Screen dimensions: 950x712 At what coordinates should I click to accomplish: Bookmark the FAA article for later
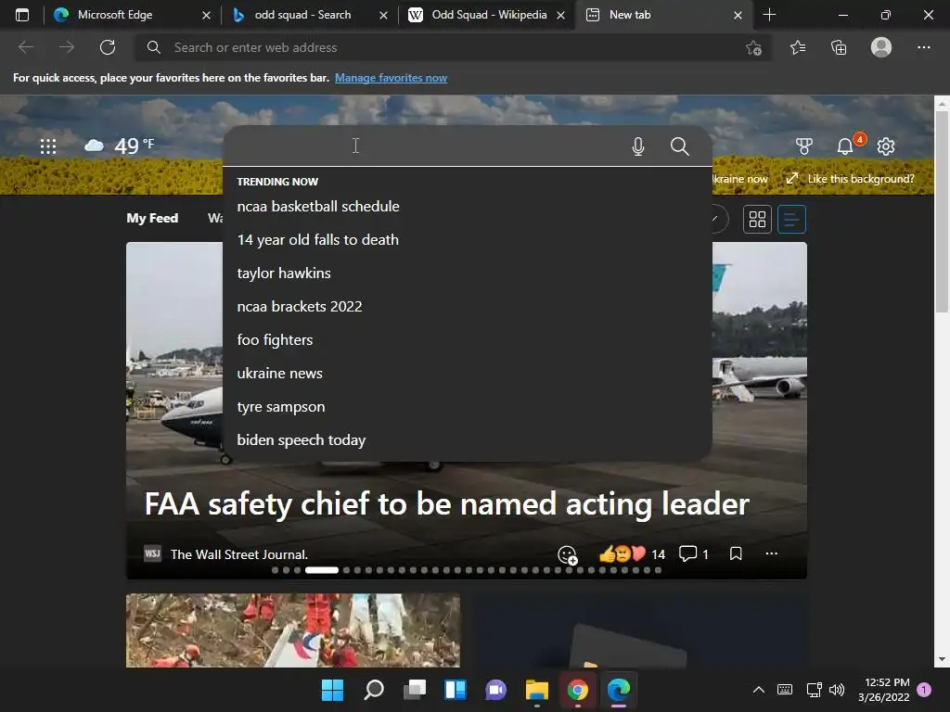(x=736, y=553)
